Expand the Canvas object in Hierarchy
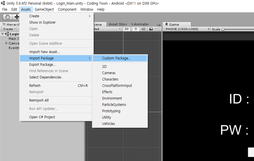 point(7,43)
